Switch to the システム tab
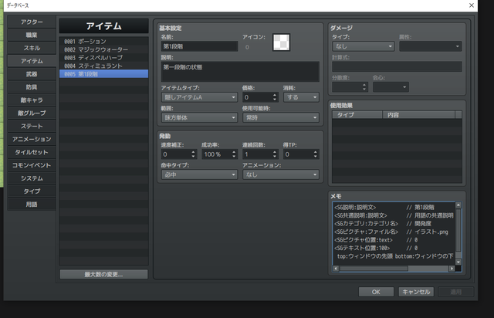This screenshot has height=318, width=494. pyautogui.click(x=32, y=178)
